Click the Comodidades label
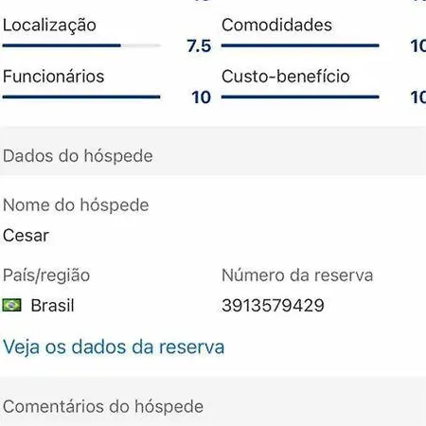Image resolution: width=426 pixels, height=426 pixels. pyautogui.click(x=276, y=25)
